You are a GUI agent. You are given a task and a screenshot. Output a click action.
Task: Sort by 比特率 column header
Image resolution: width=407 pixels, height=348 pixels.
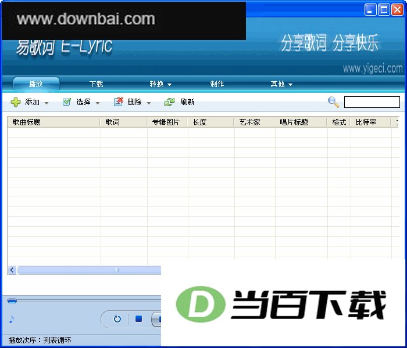coord(371,122)
